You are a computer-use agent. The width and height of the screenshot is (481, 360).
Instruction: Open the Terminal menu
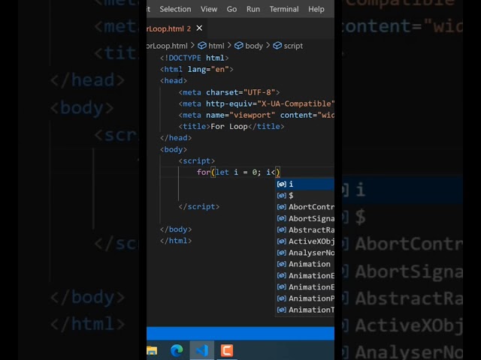284,9
